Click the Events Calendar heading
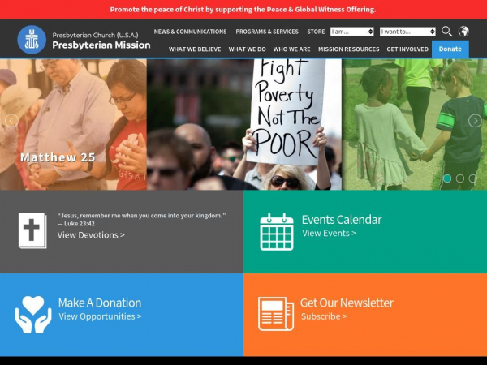The height and width of the screenshot is (365, 487). [342, 220]
